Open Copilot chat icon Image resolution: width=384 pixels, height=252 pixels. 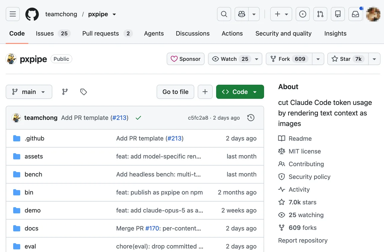click(x=242, y=14)
